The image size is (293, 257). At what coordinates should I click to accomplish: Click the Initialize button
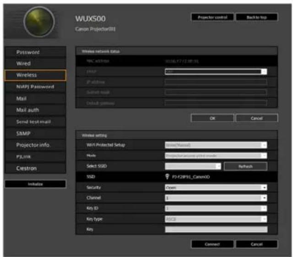pos(35,184)
